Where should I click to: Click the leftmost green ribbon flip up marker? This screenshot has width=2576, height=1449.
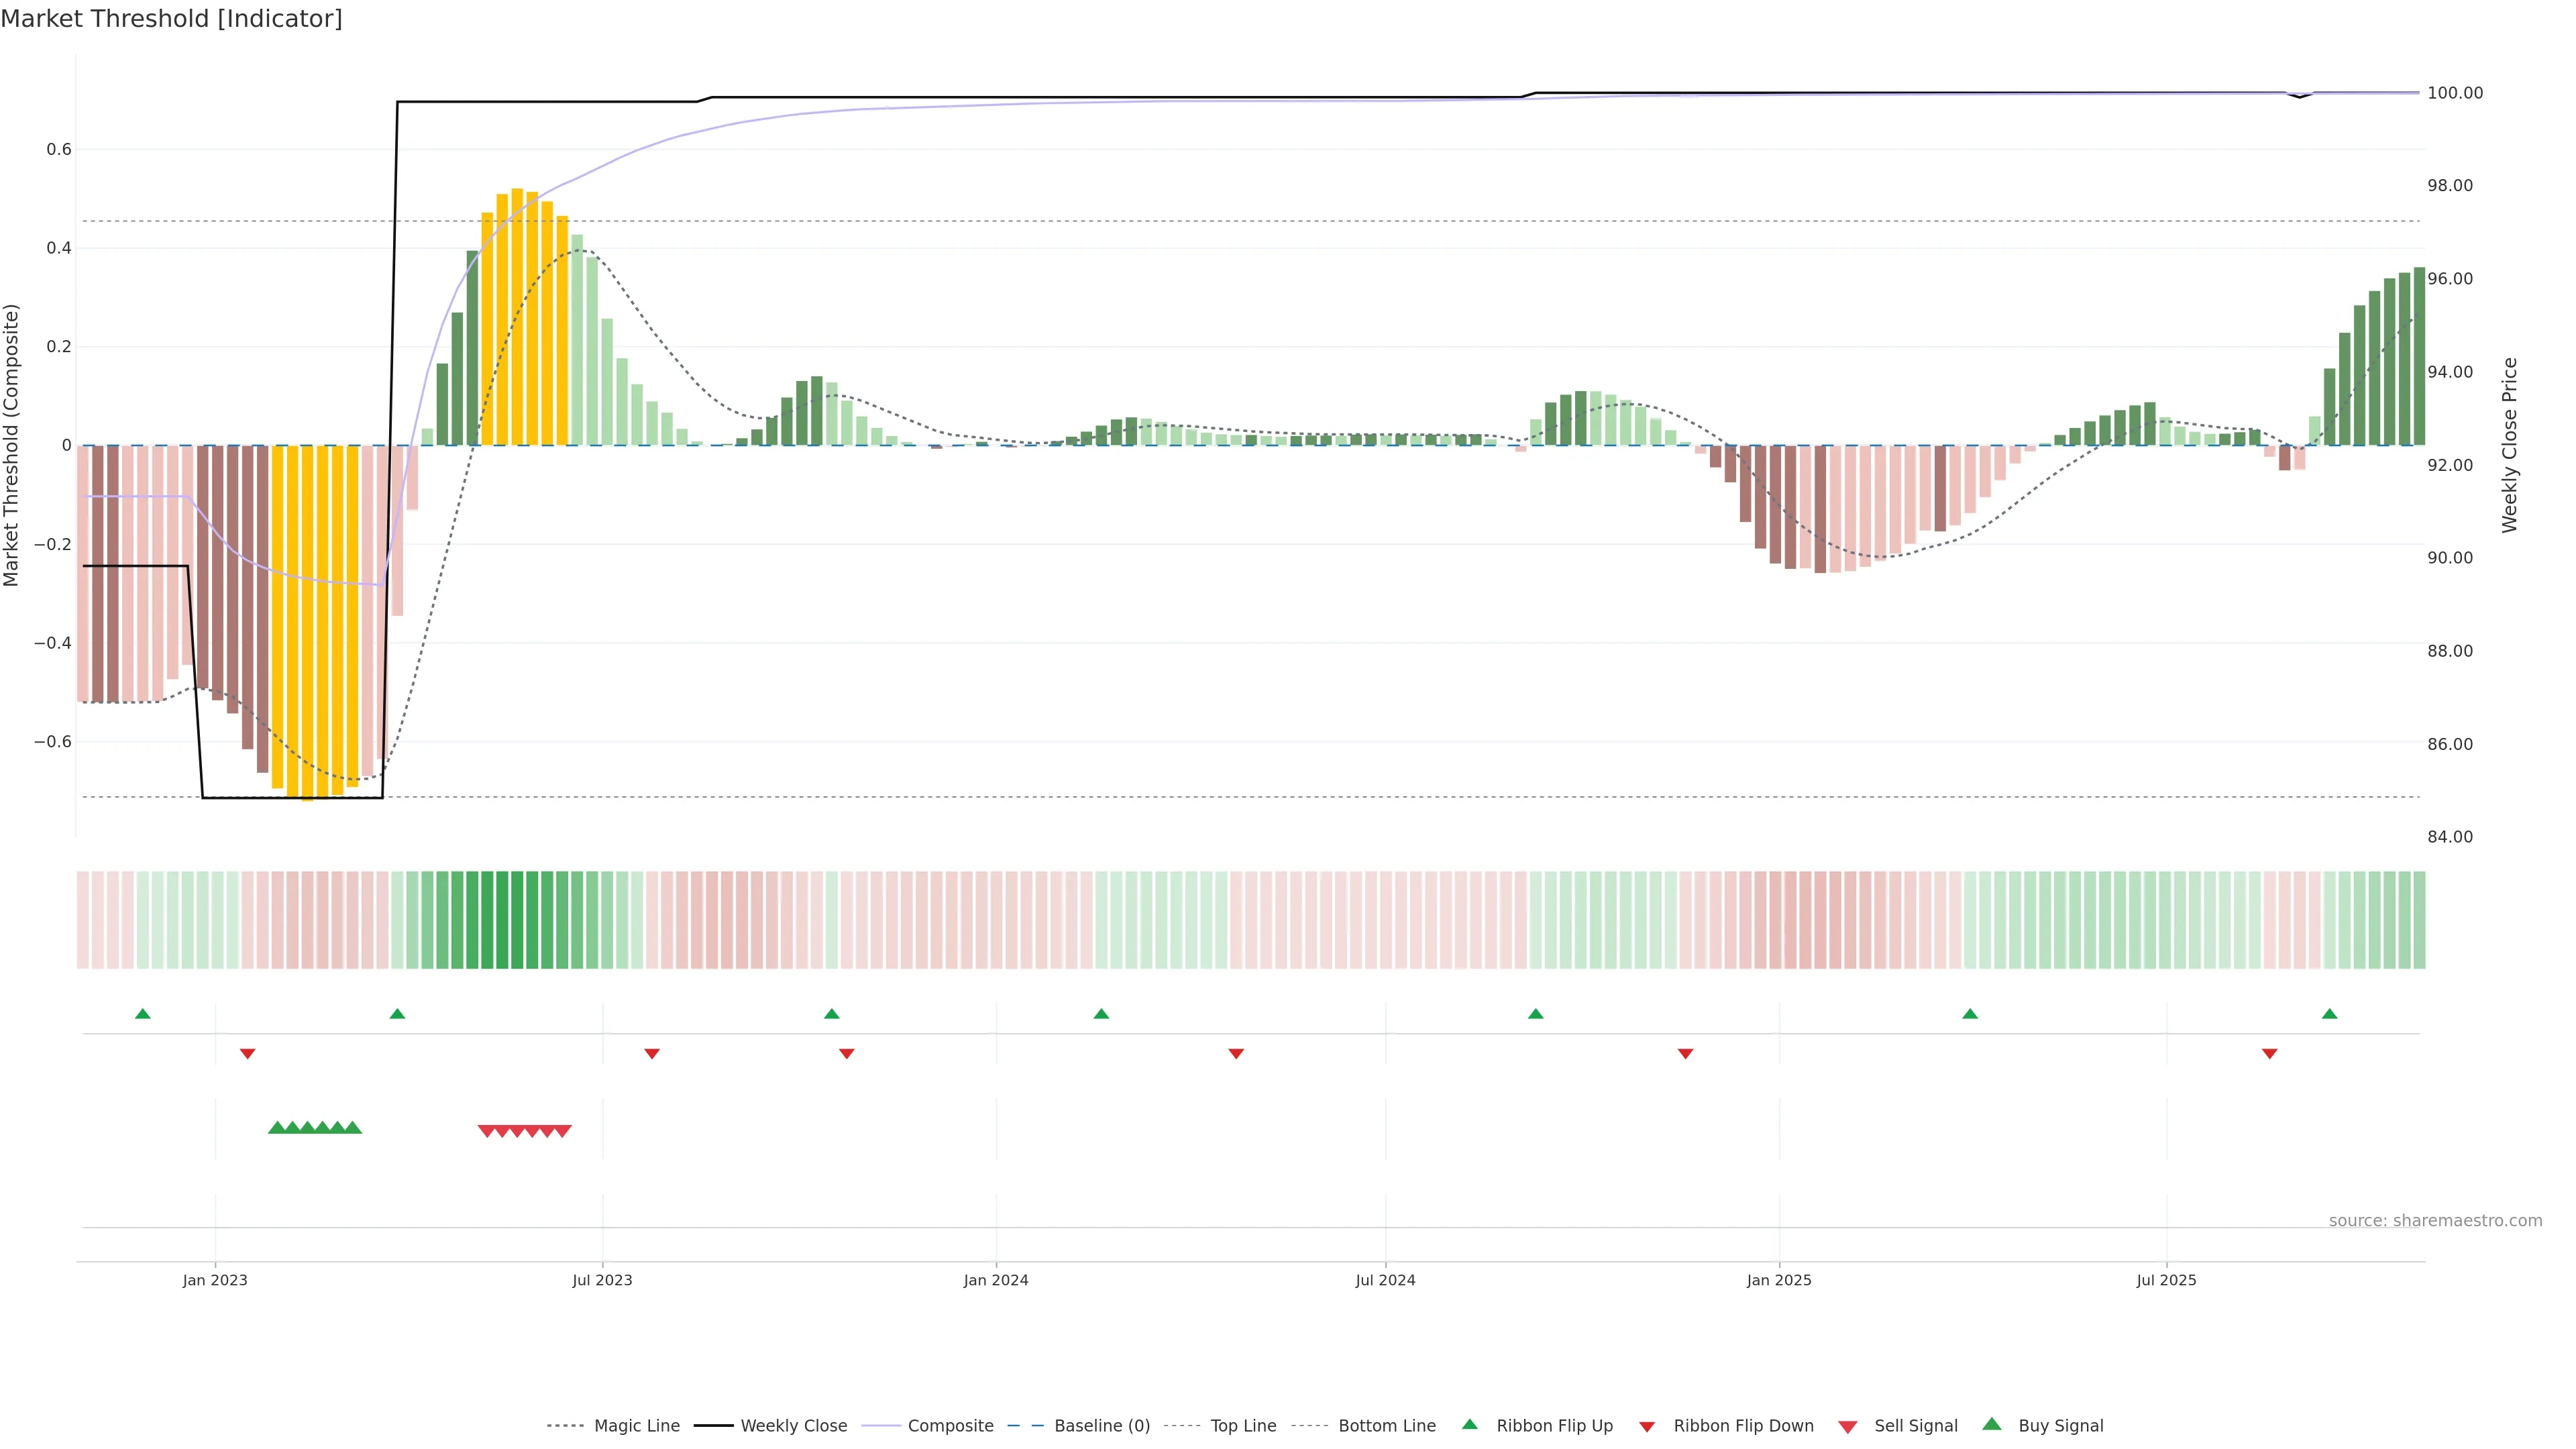[143, 1014]
